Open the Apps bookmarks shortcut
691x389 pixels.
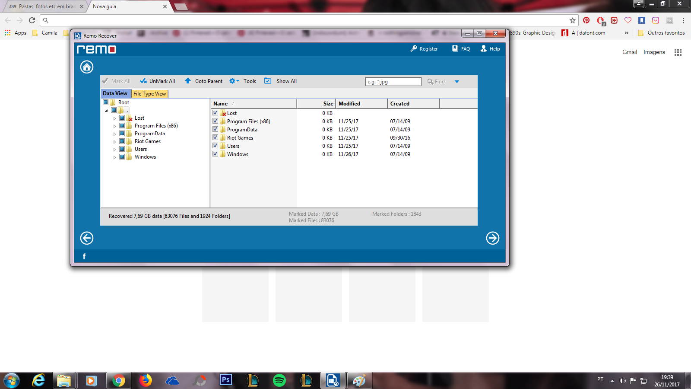(x=16, y=33)
